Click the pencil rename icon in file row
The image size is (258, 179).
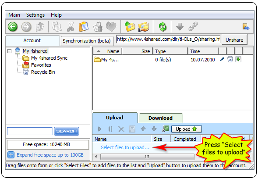tap(222, 59)
